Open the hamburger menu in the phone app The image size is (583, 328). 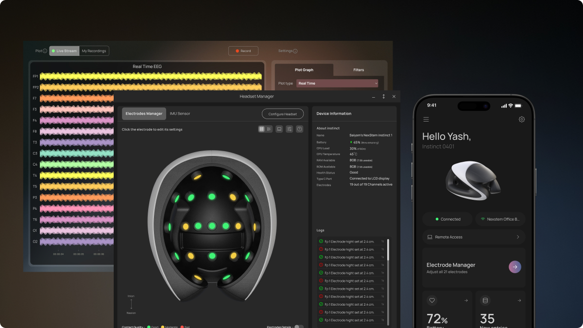pyautogui.click(x=426, y=119)
